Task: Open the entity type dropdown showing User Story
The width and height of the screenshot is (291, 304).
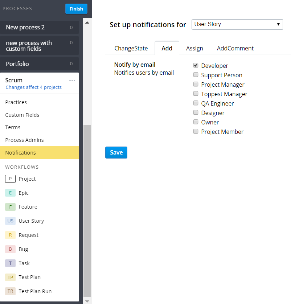Action: click(237, 24)
